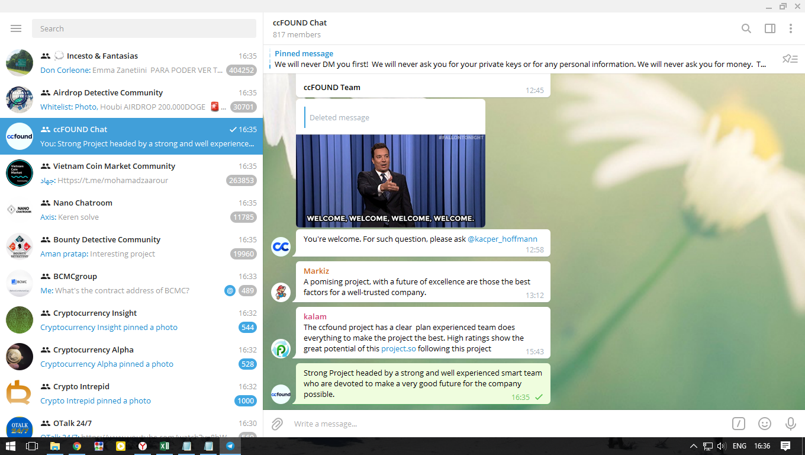Open Task View in the taskbar
Viewport: 805px width, 455px height.
coord(32,446)
